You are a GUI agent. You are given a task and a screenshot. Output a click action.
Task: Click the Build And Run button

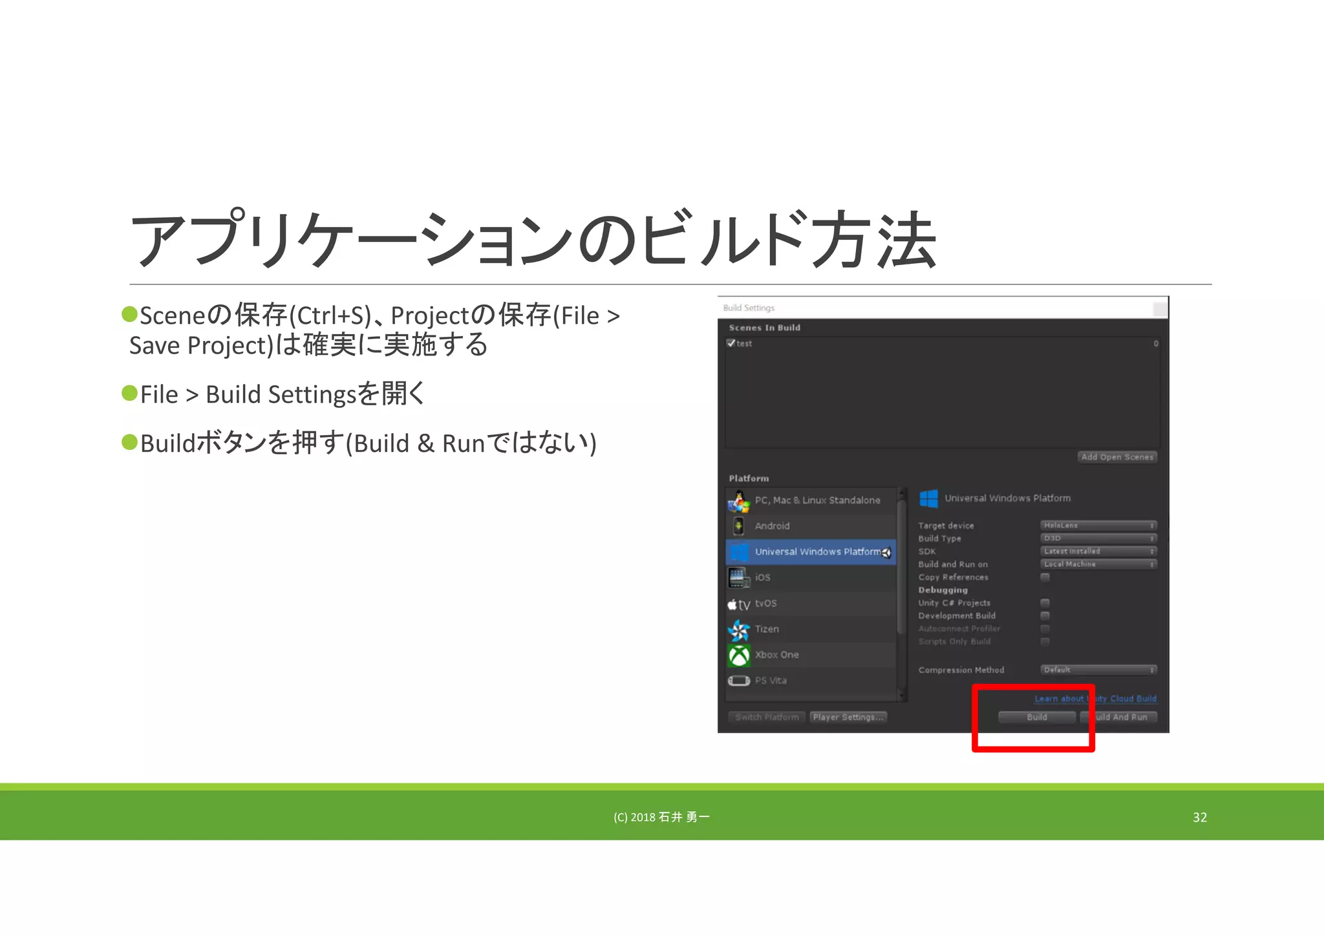coord(1120,718)
